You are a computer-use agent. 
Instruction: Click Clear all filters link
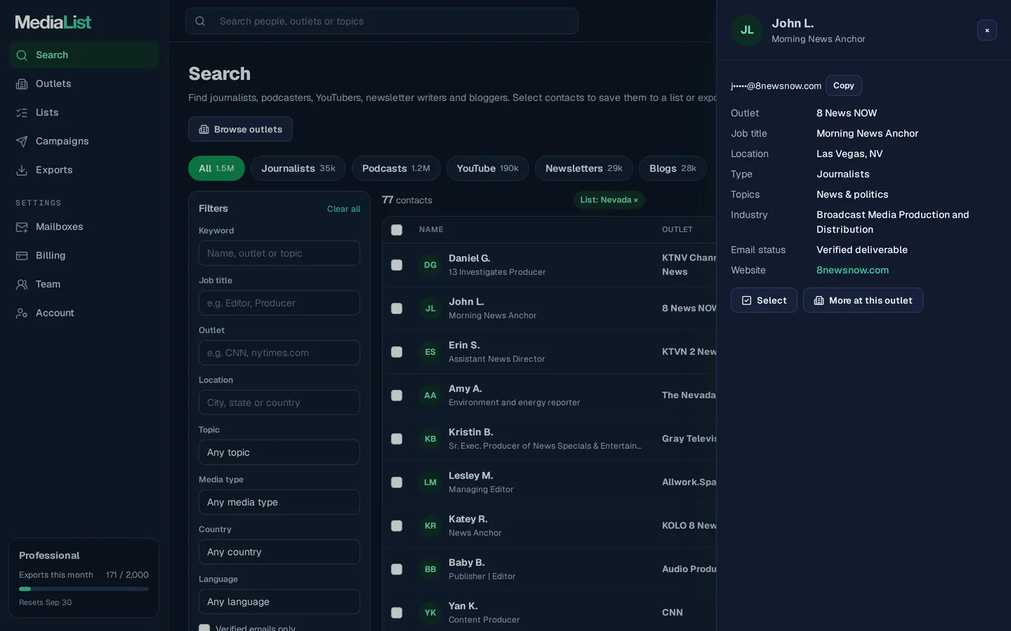[x=343, y=209]
